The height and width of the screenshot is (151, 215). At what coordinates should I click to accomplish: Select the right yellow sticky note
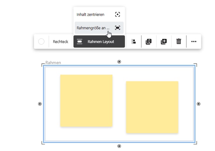click(152, 107)
